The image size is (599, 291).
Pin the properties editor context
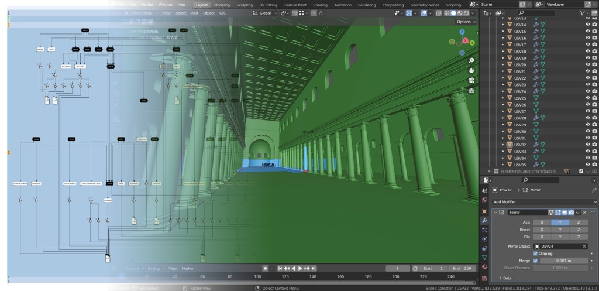(x=594, y=190)
